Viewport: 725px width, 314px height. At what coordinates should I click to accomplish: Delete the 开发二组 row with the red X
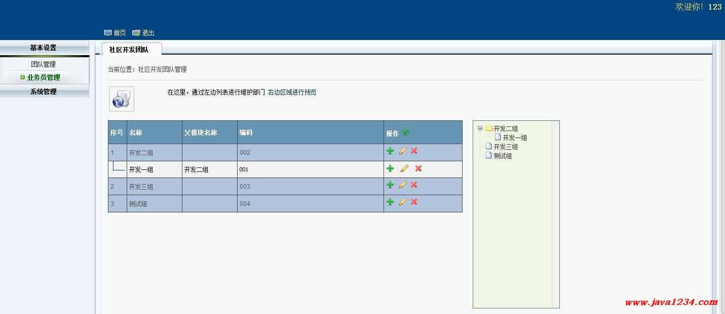(x=414, y=151)
